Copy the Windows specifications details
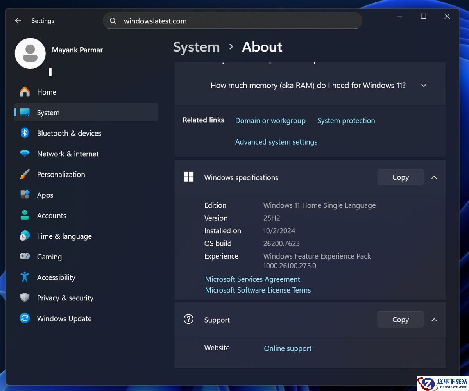Image resolution: width=469 pixels, height=391 pixels. coord(400,177)
